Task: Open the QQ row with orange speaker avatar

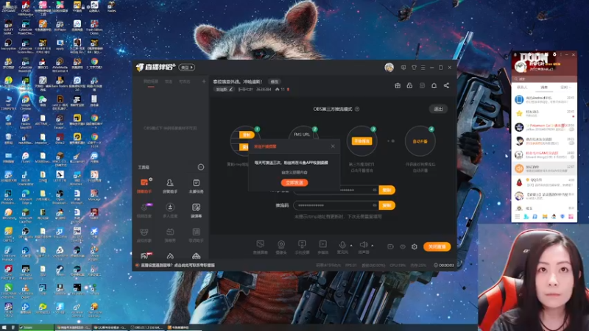Action: point(544,168)
